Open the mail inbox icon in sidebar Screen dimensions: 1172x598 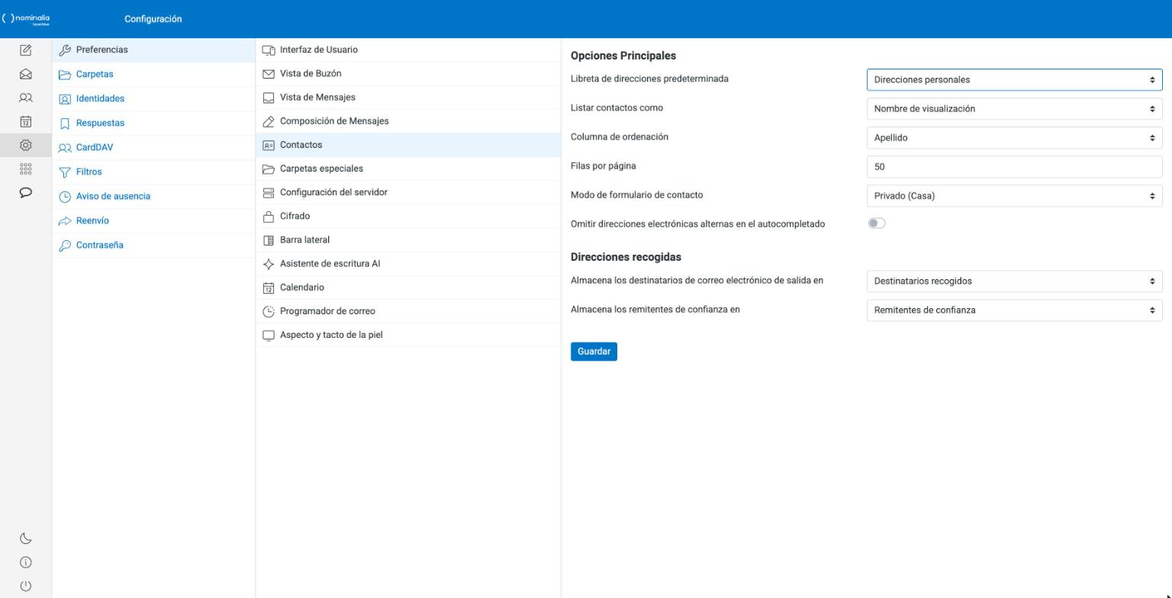pos(25,74)
